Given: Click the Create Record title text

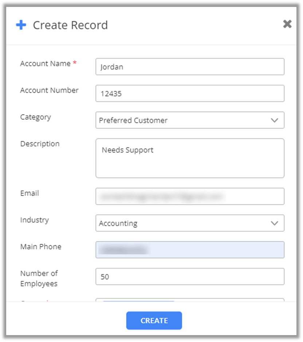Looking at the screenshot, I should click(x=70, y=25).
